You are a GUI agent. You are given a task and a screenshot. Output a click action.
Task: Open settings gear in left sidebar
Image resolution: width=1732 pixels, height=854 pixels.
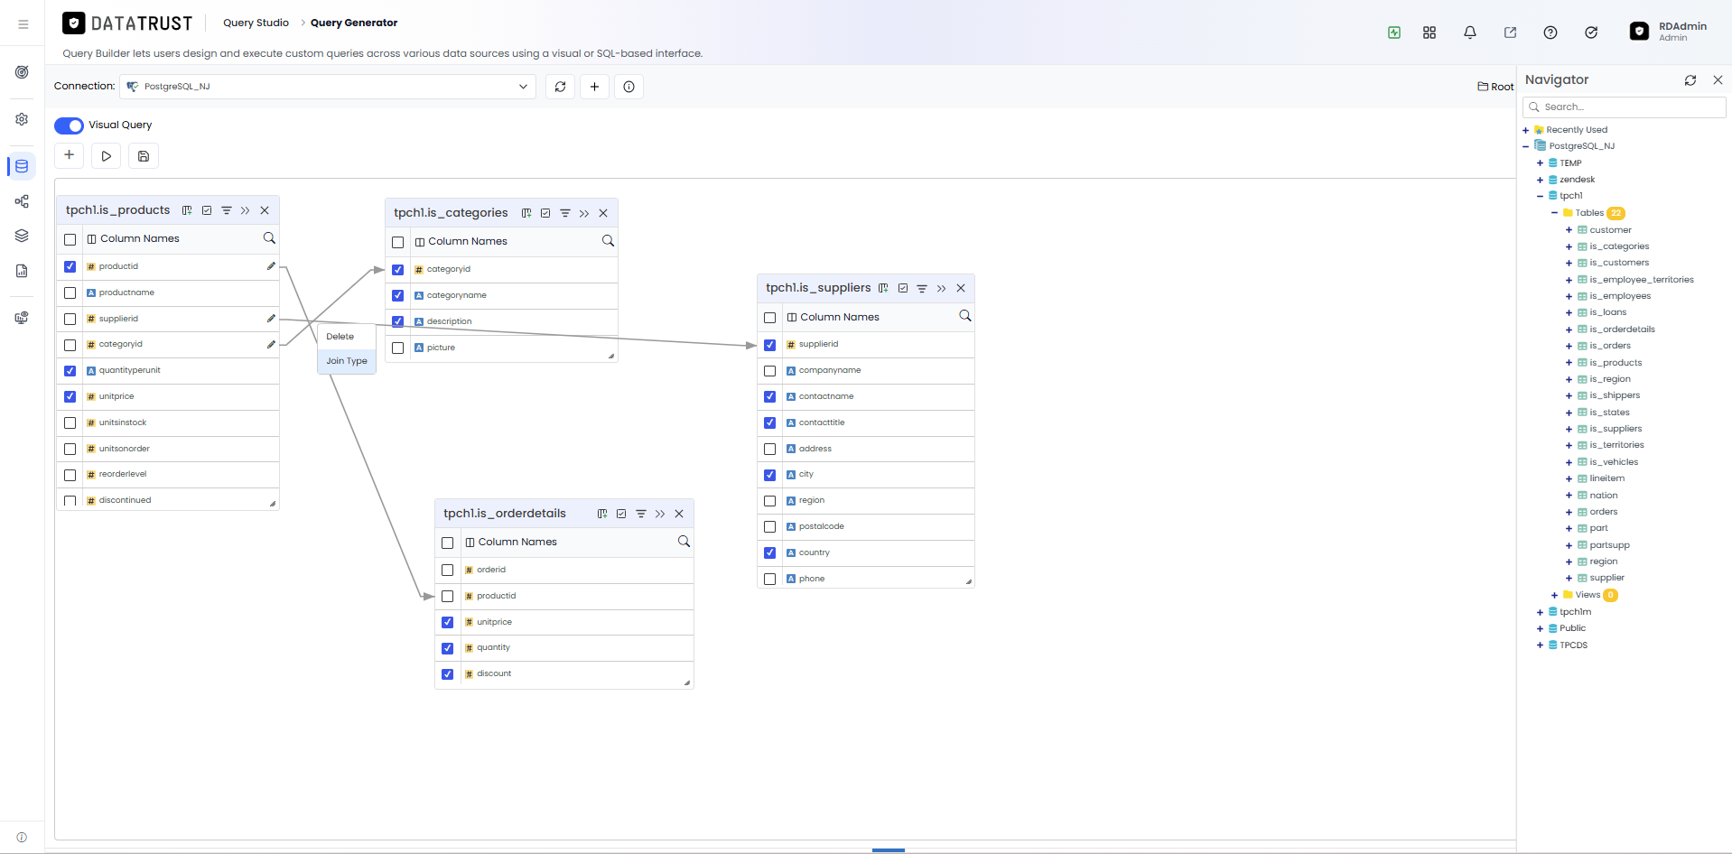tap(22, 119)
